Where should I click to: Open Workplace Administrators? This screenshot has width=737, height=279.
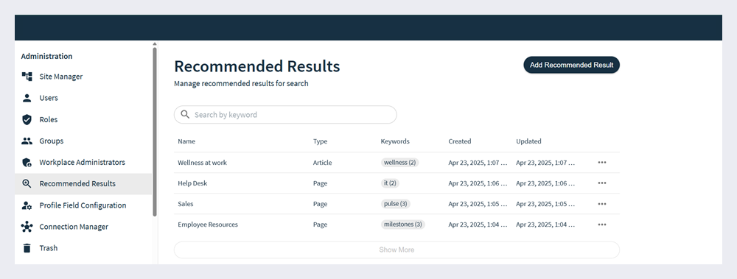(83, 163)
